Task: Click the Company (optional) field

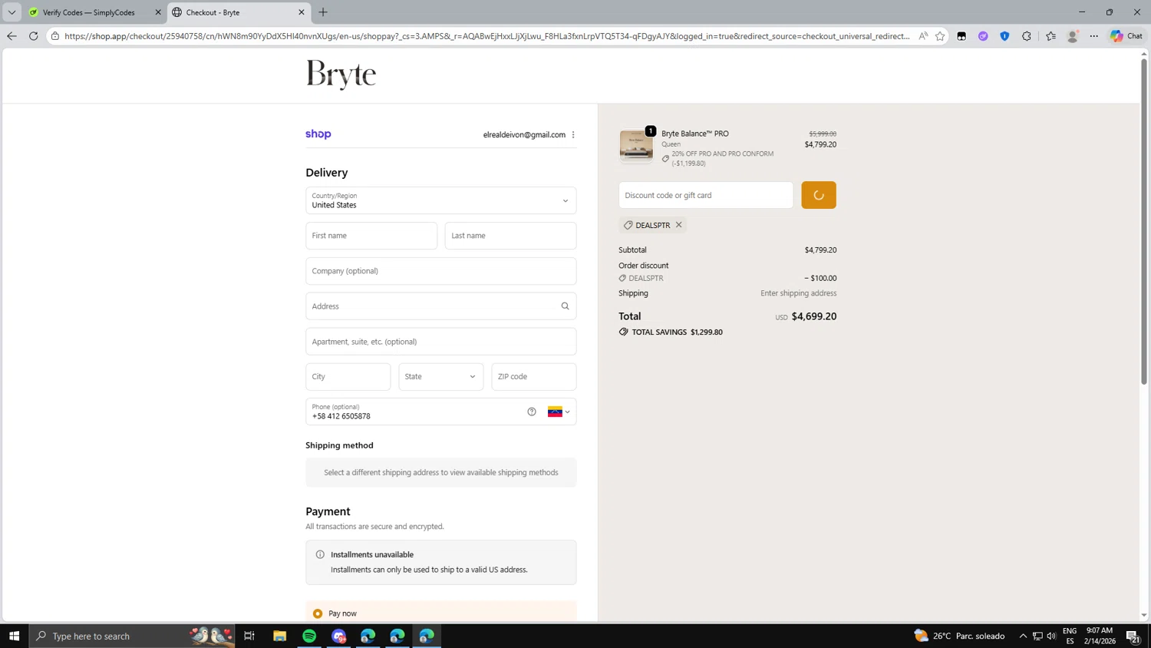Action: click(x=441, y=271)
